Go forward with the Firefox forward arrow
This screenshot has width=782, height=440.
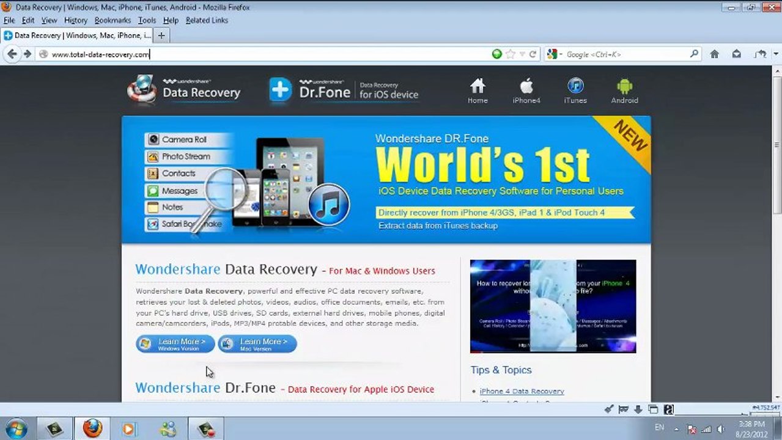coord(27,54)
